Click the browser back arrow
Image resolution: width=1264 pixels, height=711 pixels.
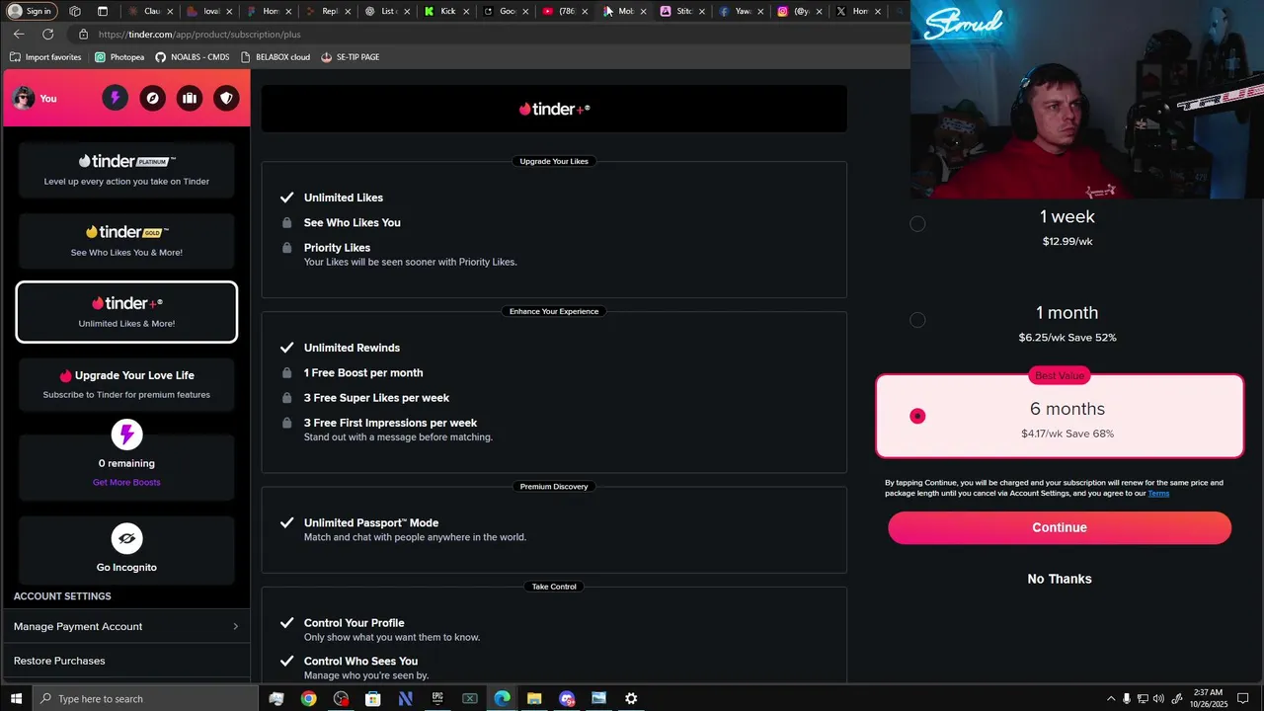[x=19, y=35]
